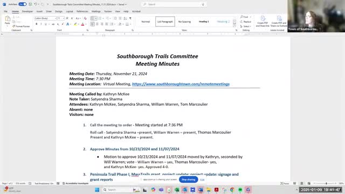Apply red font color
Screen dimensions: 345x194
pyautogui.click(x=82, y=24)
